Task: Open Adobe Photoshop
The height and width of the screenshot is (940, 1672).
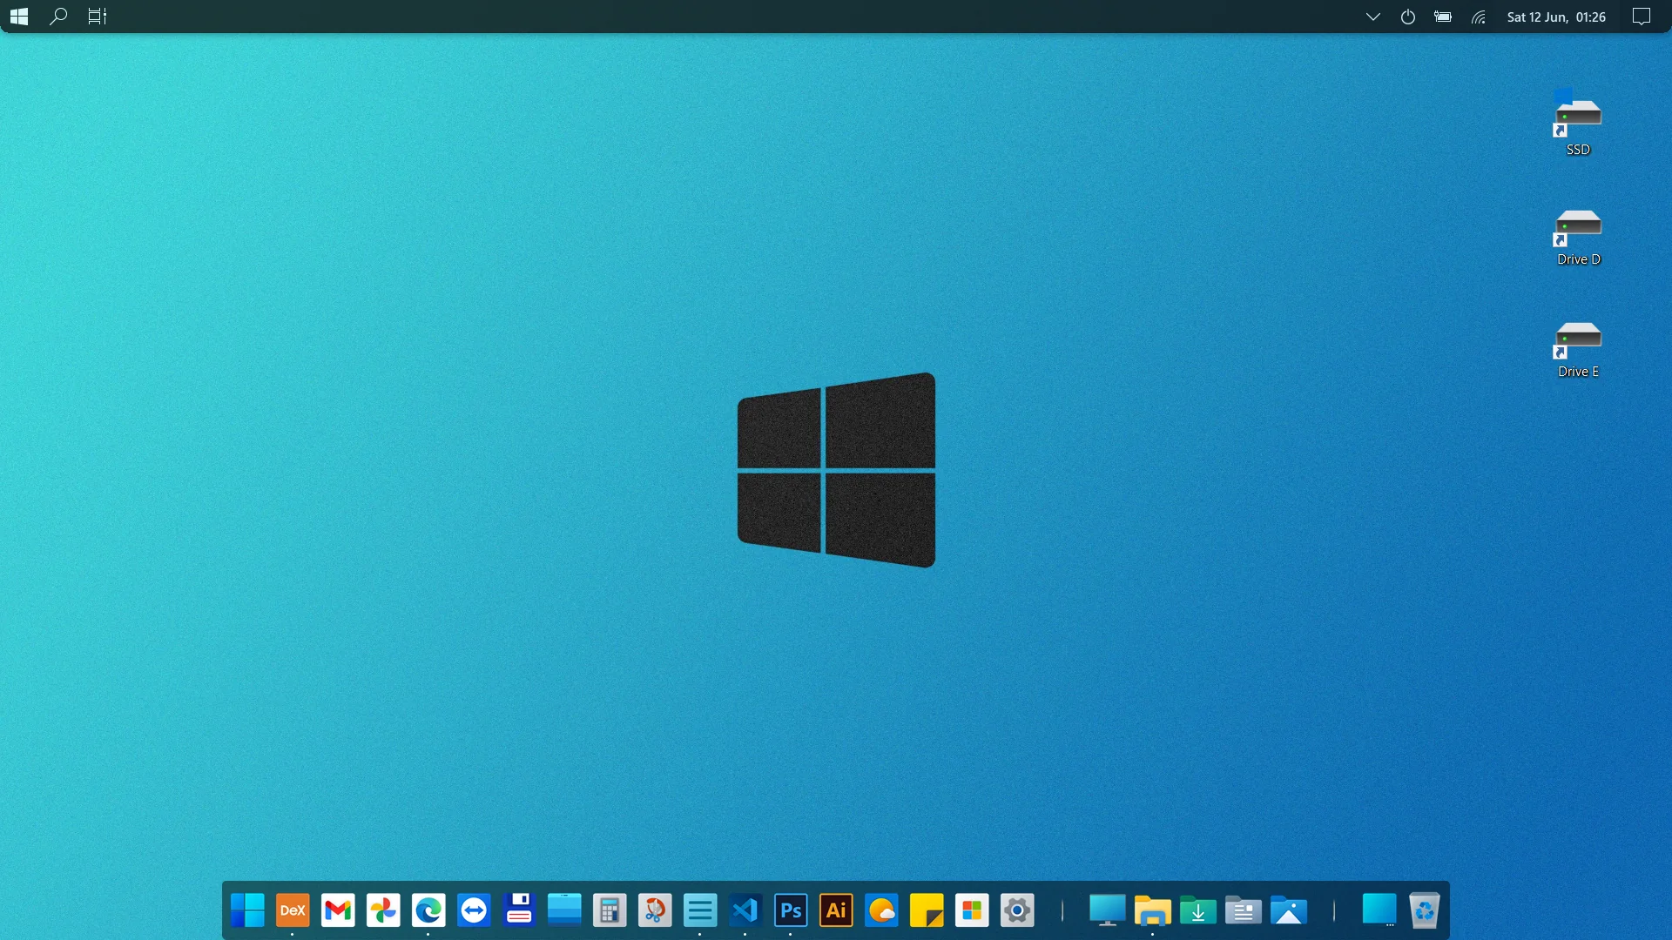Action: [x=791, y=910]
